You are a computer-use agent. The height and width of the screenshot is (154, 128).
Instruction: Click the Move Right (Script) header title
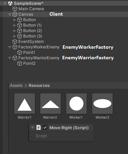pyautogui.click(x=69, y=128)
